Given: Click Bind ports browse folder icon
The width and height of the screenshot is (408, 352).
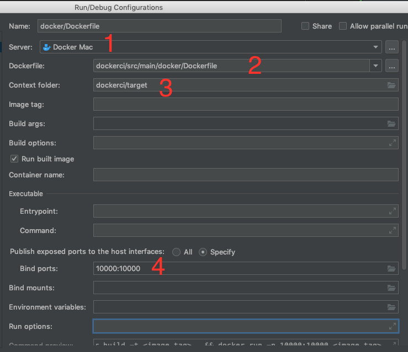Looking at the screenshot, I should tap(391, 269).
